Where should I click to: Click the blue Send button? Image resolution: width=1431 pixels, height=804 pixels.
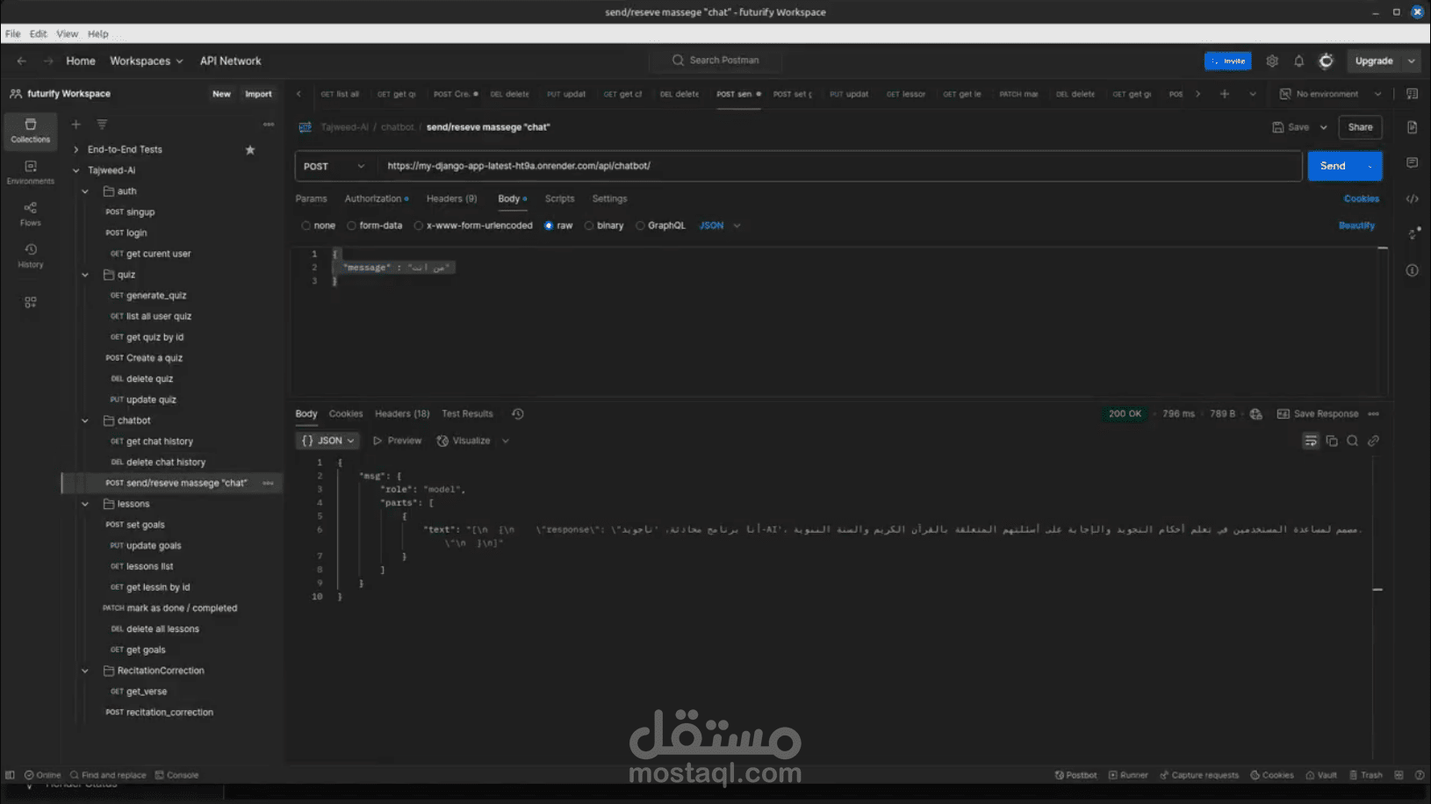1332,166
